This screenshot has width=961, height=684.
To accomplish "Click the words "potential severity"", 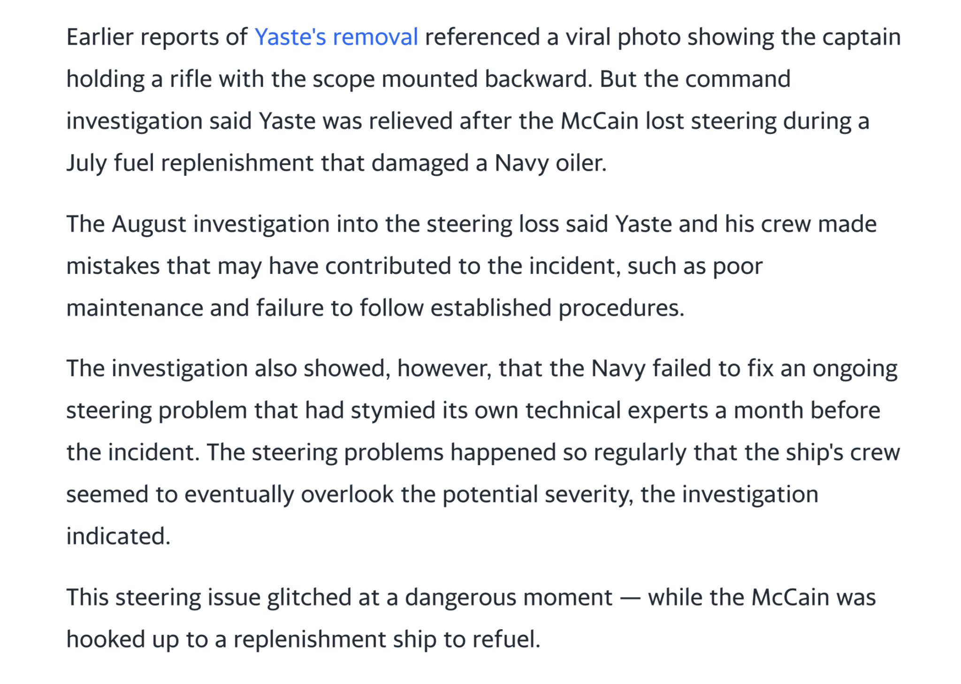I will pos(536,495).
